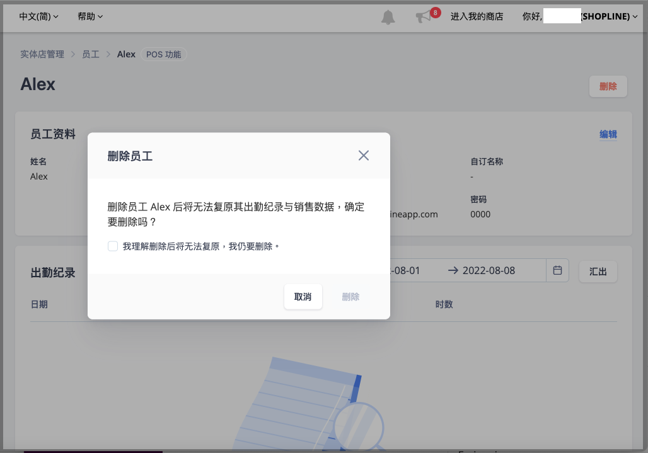Image resolution: width=648 pixels, height=453 pixels.
Task: Click the Alex breadcrumb item
Action: tap(126, 55)
